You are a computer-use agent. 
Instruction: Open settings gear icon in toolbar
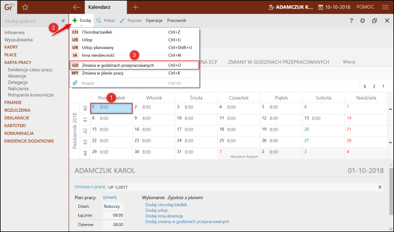(x=362, y=21)
